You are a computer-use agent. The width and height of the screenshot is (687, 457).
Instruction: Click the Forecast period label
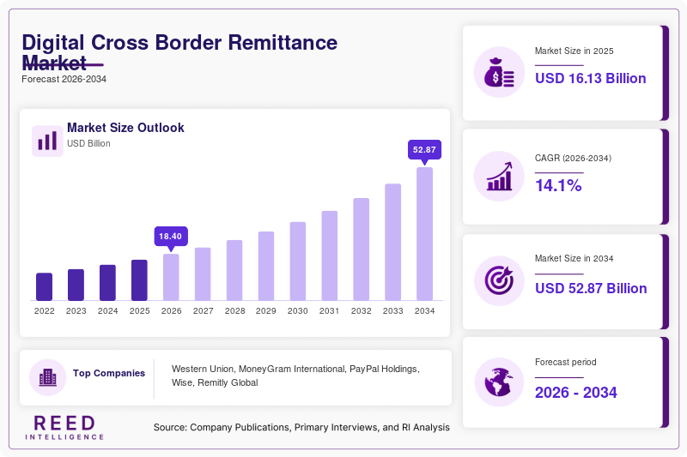point(566,362)
